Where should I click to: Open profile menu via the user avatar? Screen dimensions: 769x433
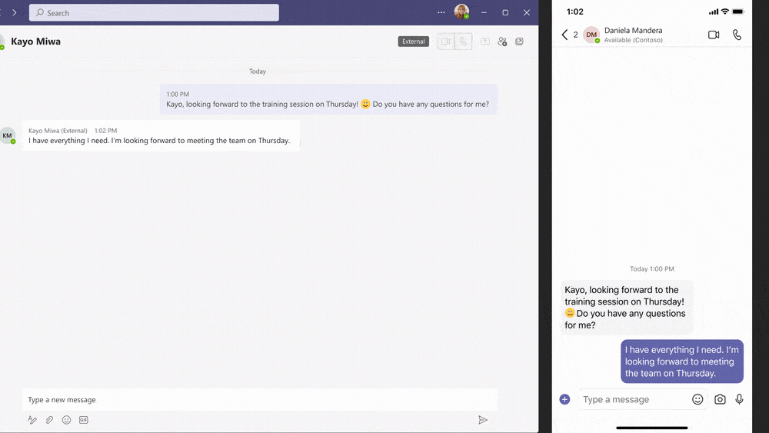coord(461,12)
